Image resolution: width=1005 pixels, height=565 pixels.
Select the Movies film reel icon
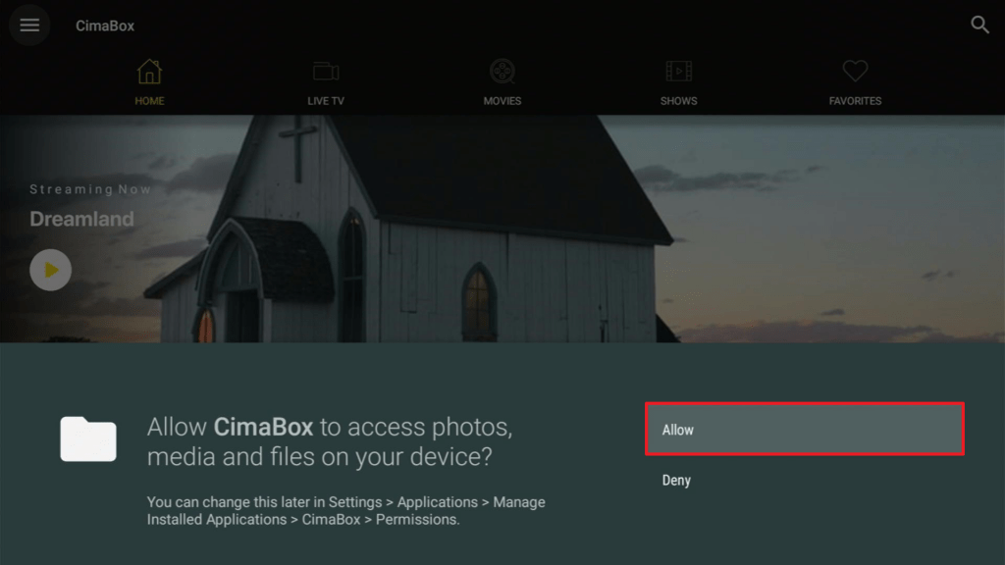(x=502, y=71)
